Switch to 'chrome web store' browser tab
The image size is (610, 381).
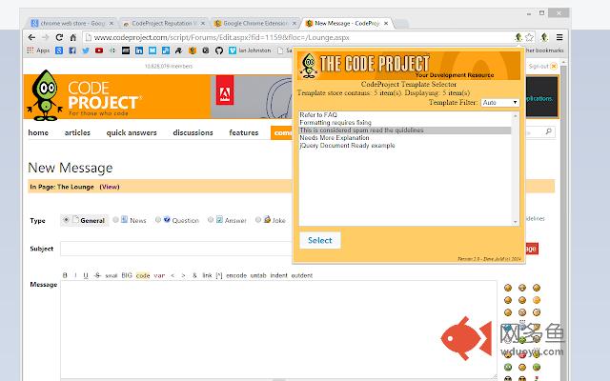pyautogui.click(x=72, y=23)
